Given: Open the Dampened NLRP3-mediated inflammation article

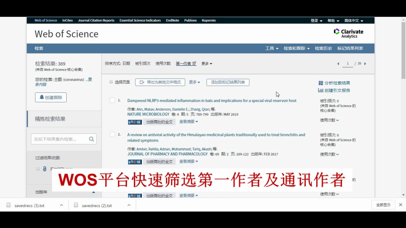Looking at the screenshot, I should point(212,101).
